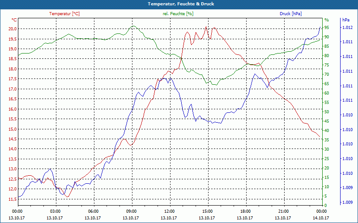Click the '16,5' temperature axis value
358x223 pixels.
(13, 99)
